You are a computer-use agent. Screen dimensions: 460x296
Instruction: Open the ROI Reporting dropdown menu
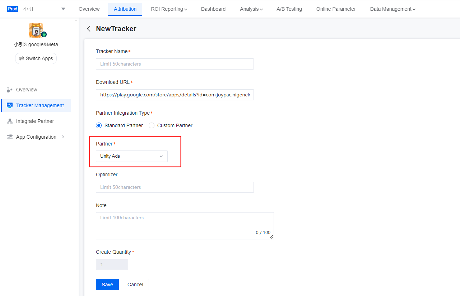click(x=169, y=9)
